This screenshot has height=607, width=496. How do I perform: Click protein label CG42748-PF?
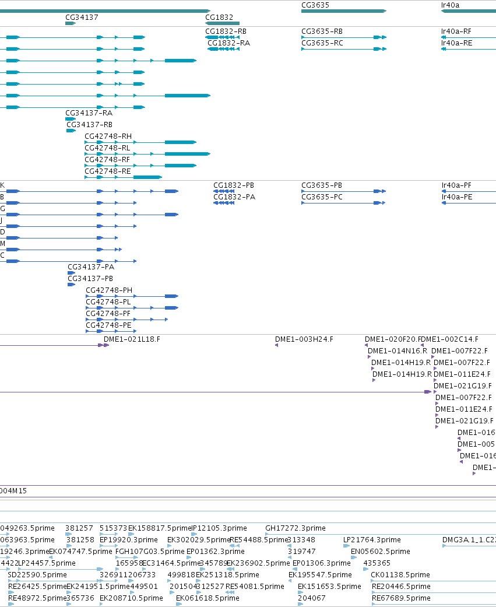[108, 314]
